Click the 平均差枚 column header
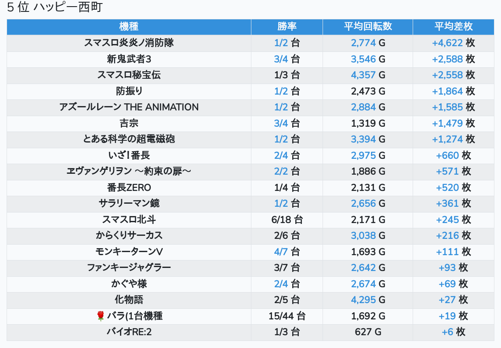The height and width of the screenshot is (348, 501). click(453, 26)
